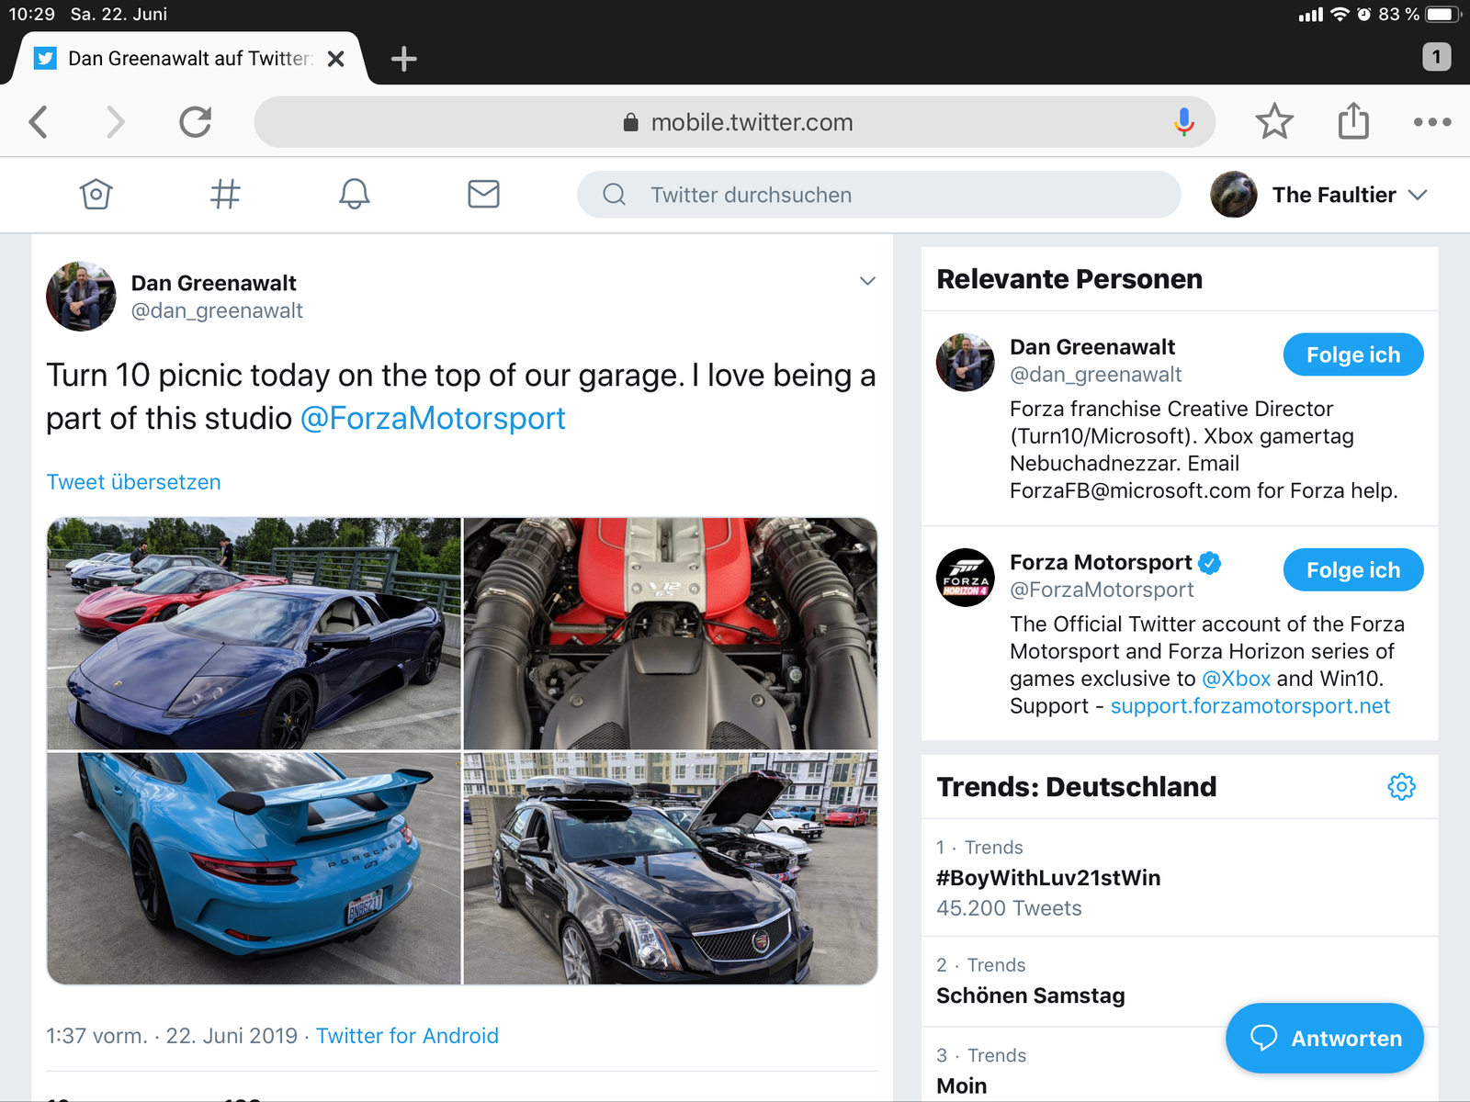Viewport: 1470px width, 1102px height.
Task: Open Dan Greenawalt avatar in Relevante Personen
Action: click(965, 362)
